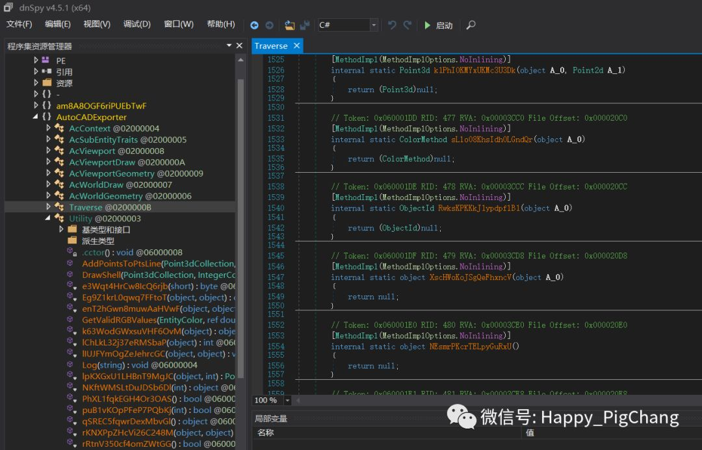Collapse the Utility class node
The height and width of the screenshot is (450, 702).
tap(48, 219)
